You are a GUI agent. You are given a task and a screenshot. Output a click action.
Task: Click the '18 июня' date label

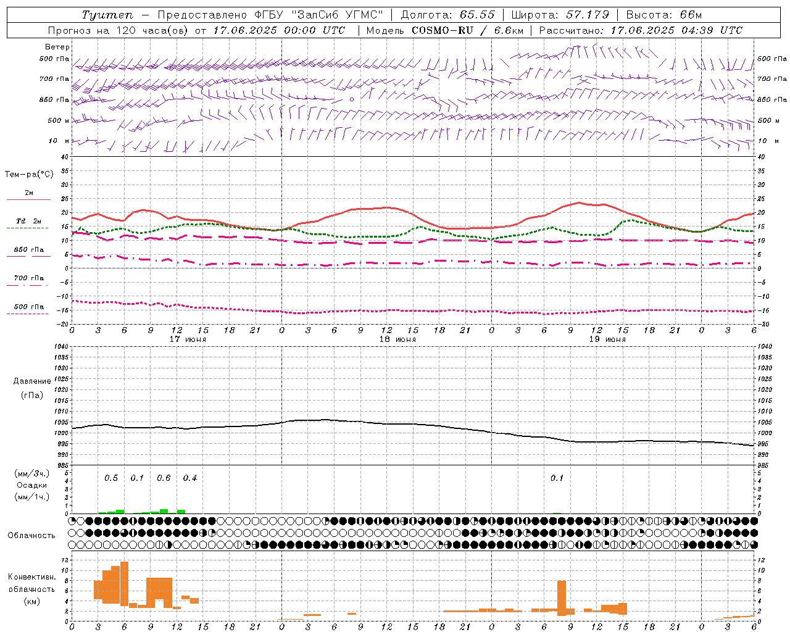point(397,339)
